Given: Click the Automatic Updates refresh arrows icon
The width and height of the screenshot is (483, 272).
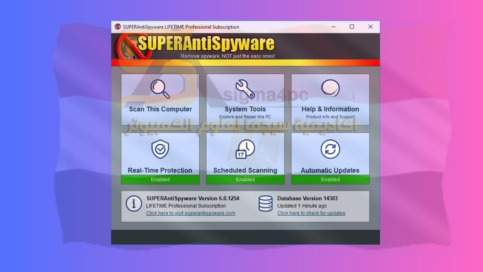Looking at the screenshot, I should (331, 149).
